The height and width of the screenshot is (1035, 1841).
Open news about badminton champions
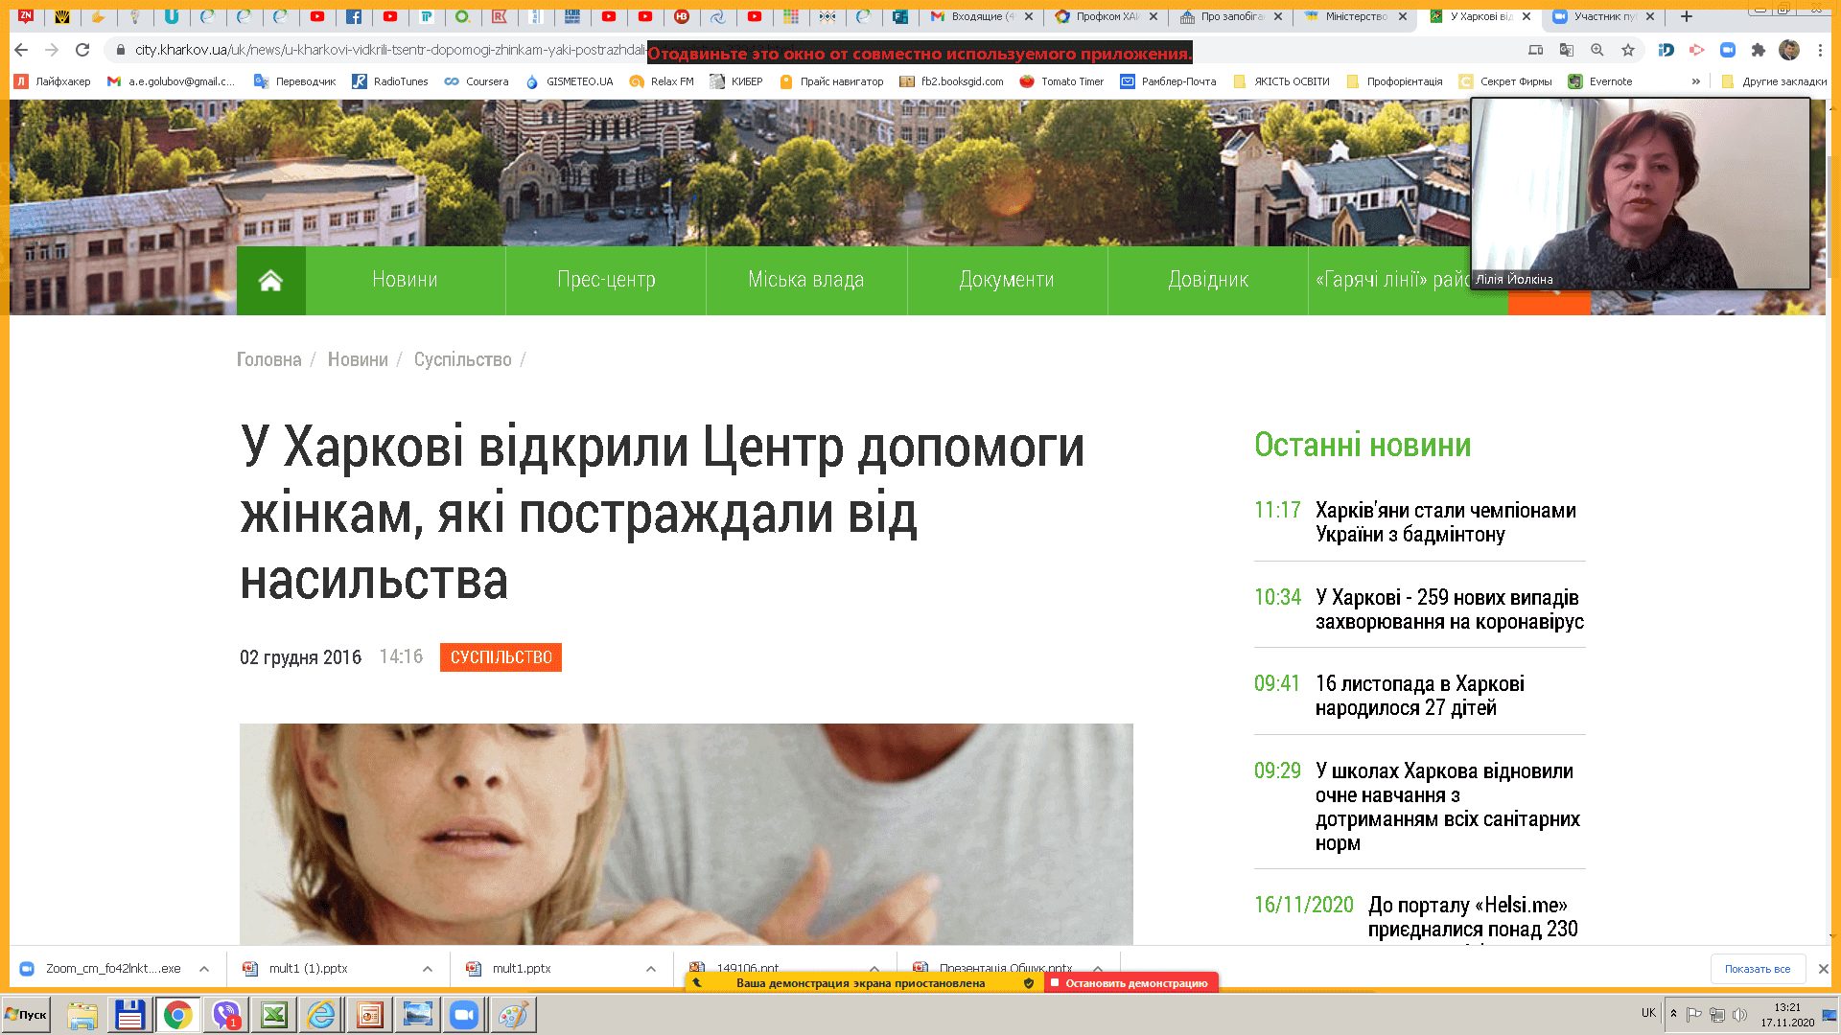[x=1445, y=522]
